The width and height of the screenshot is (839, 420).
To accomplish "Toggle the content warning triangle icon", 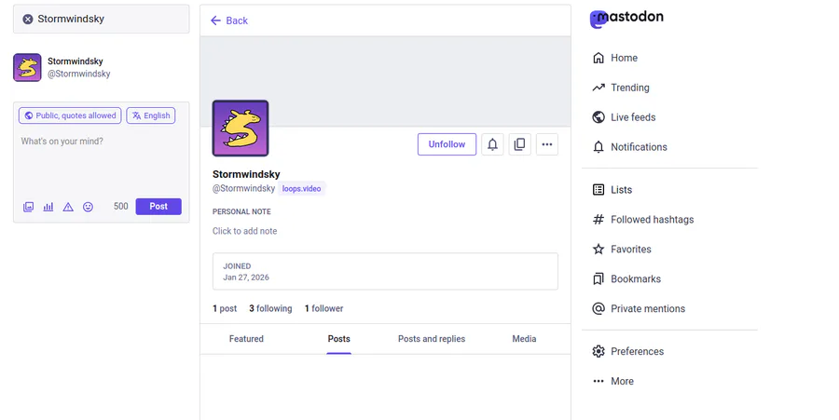I will pos(68,207).
